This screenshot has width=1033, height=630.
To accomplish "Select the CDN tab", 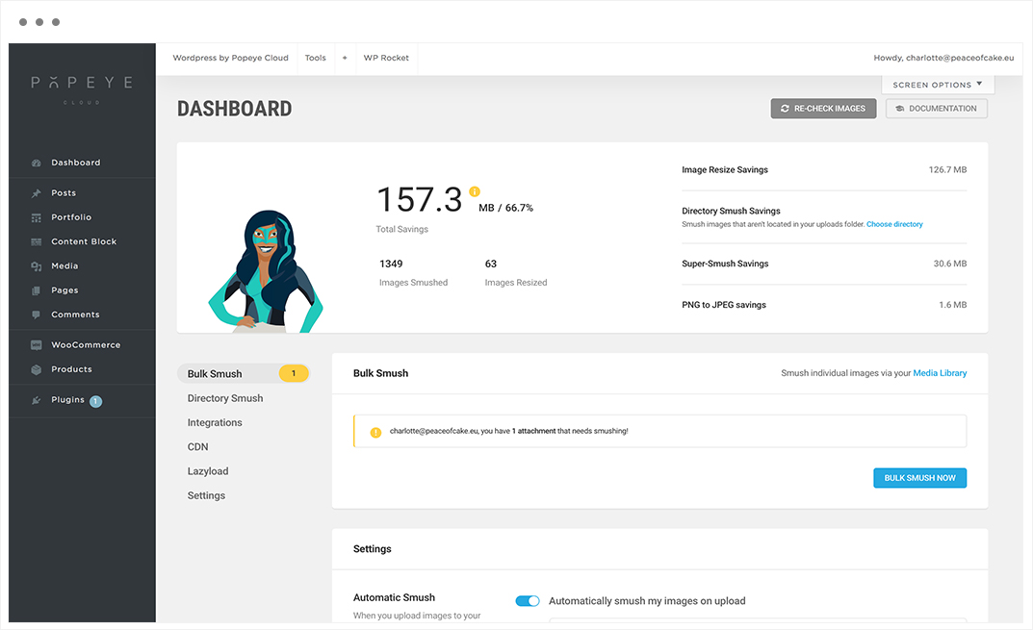I will tap(197, 447).
